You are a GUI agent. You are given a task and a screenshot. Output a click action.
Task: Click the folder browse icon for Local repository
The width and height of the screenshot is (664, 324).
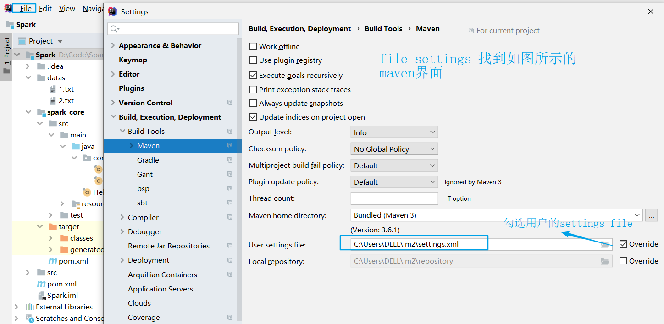[605, 261]
